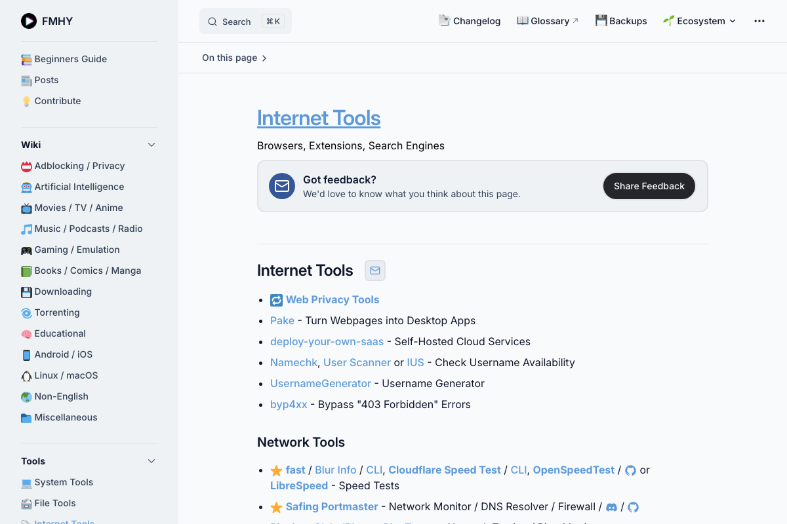Click the envelope icon in feedback card
This screenshot has width=787, height=524.
(x=282, y=186)
